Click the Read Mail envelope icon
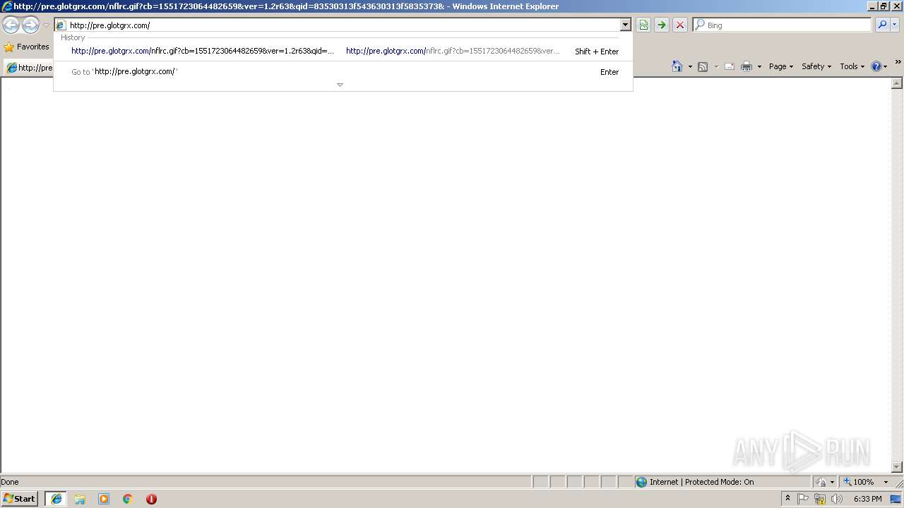Viewport: 904px width, 508px height. coord(730,66)
